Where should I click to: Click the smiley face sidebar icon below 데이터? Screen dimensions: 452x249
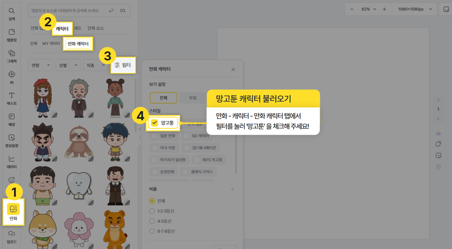[x=12, y=180]
